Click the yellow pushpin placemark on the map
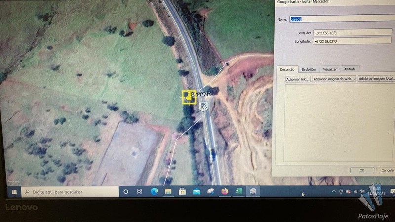This screenshot has height=222, width=395. click(x=189, y=97)
